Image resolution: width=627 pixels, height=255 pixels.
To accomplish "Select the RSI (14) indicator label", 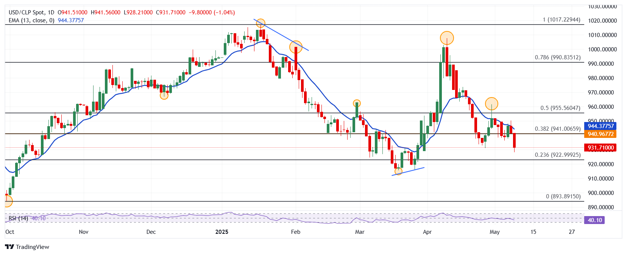I will (18, 218).
